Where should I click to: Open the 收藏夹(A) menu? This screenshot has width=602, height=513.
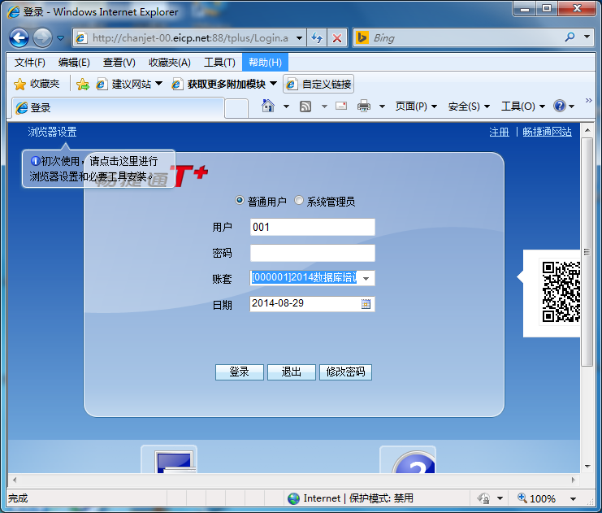[169, 63]
